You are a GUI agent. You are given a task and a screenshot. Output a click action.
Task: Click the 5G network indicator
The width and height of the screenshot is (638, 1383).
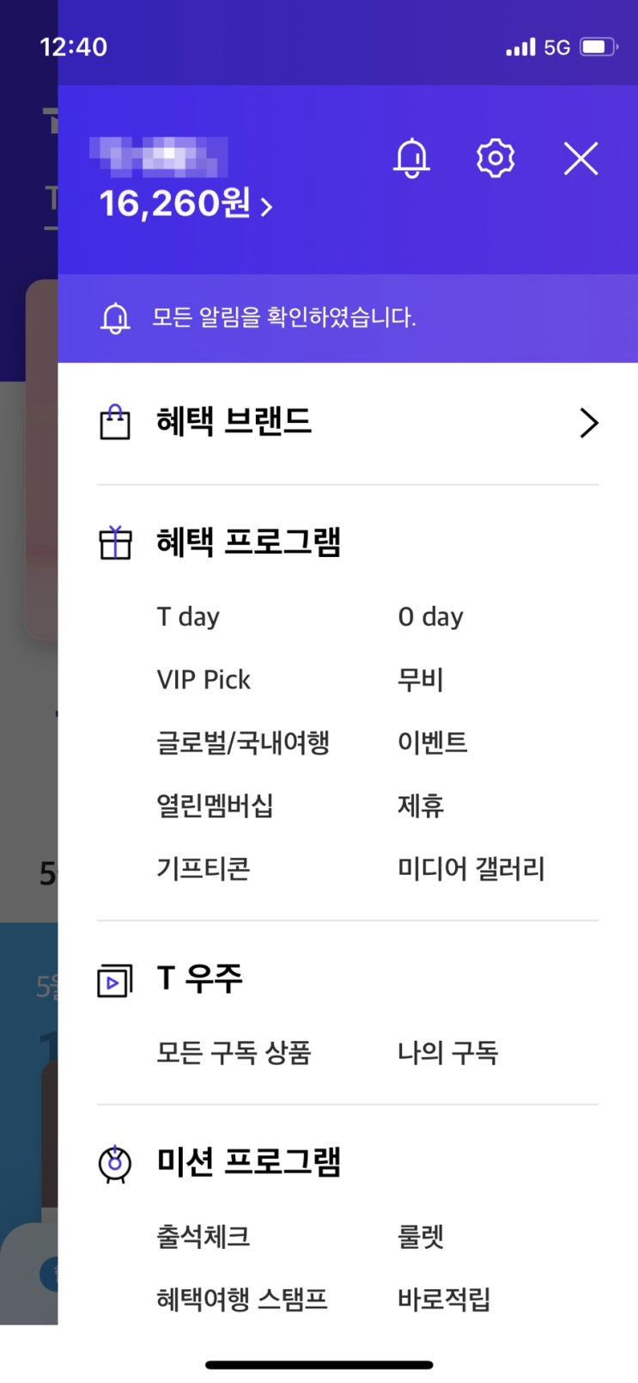[x=555, y=47]
